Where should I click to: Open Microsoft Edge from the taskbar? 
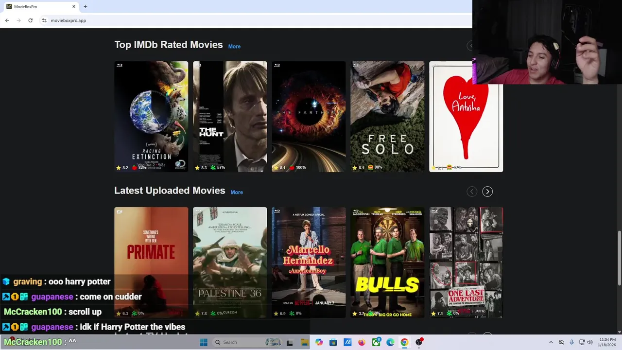click(x=390, y=342)
